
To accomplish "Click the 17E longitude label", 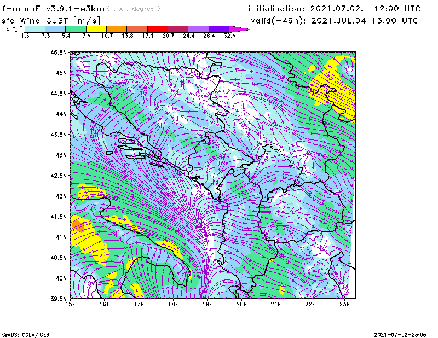I will 139,304.
